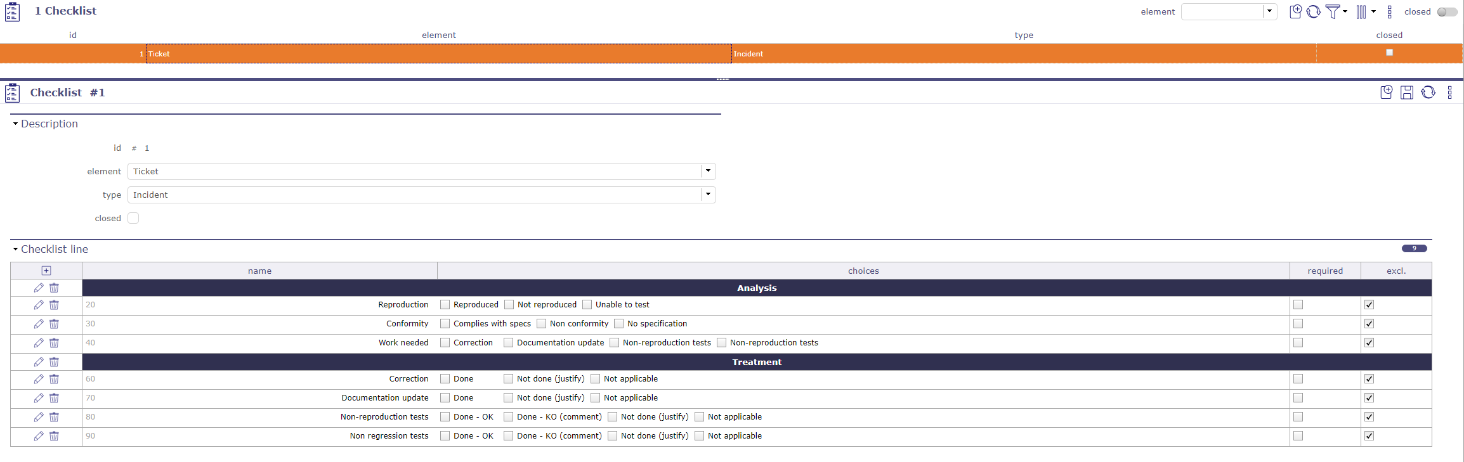The image size is (1464, 462).
Task: Refresh the checklist list view
Action: pyautogui.click(x=1314, y=11)
